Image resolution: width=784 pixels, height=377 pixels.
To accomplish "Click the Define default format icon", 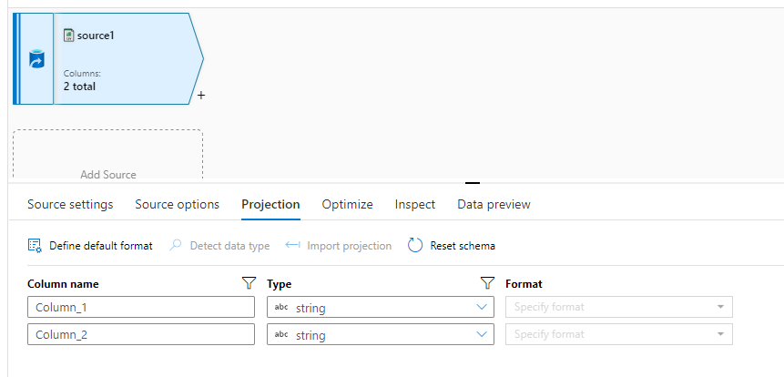I will 35,245.
